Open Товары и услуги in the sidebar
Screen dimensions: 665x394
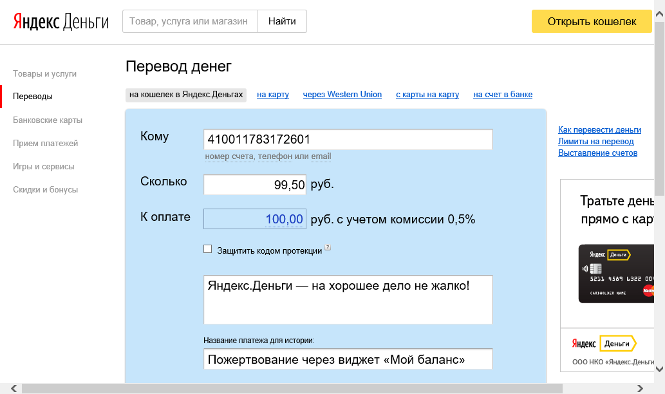coord(44,73)
